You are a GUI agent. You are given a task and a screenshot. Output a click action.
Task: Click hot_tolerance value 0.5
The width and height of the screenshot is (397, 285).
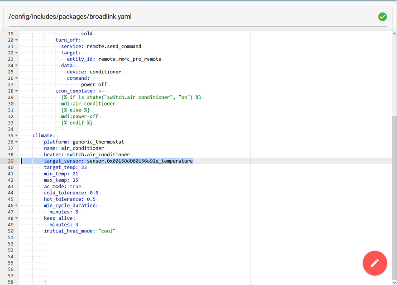[91, 199]
